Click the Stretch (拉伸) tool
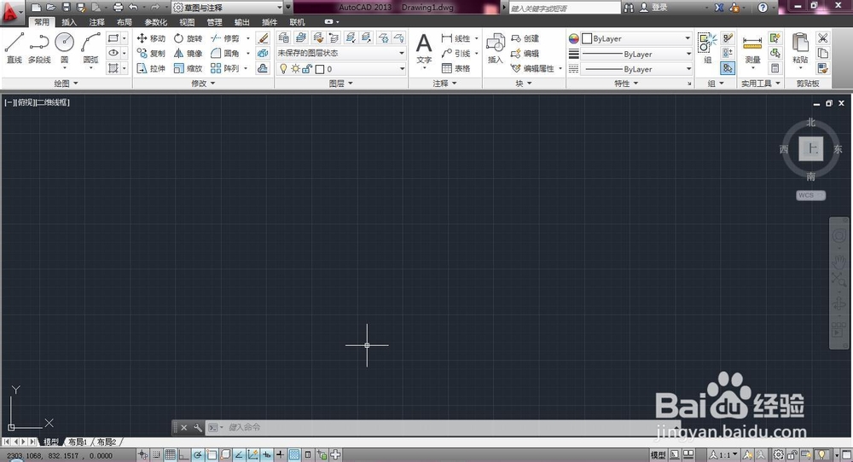 pos(151,68)
